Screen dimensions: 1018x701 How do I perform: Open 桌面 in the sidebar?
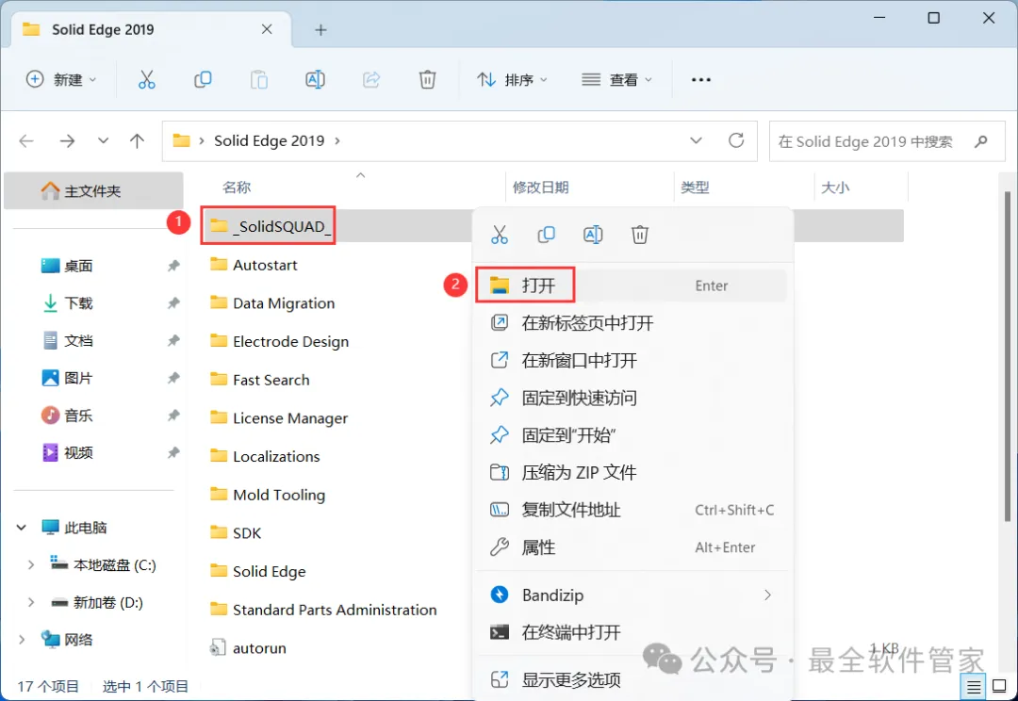(78, 266)
